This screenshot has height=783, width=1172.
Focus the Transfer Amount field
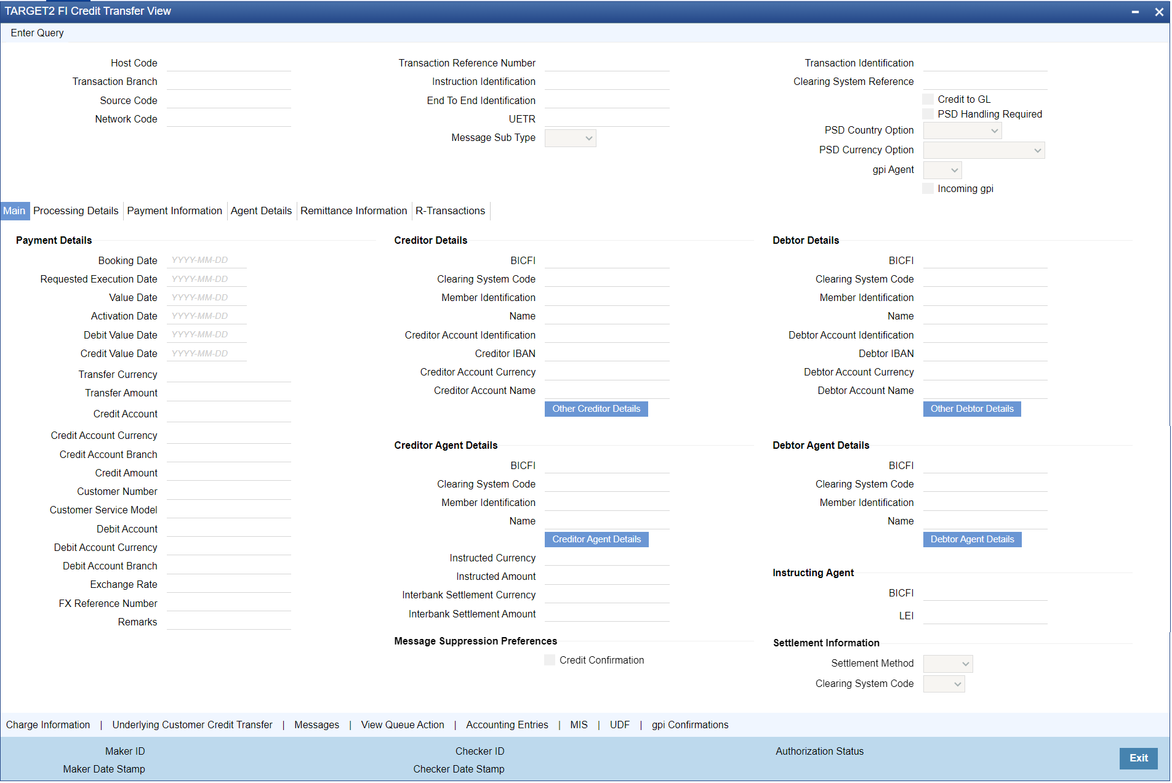(x=229, y=393)
